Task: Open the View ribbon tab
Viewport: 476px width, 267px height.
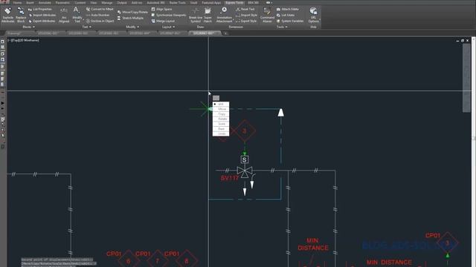Action: point(94,3)
